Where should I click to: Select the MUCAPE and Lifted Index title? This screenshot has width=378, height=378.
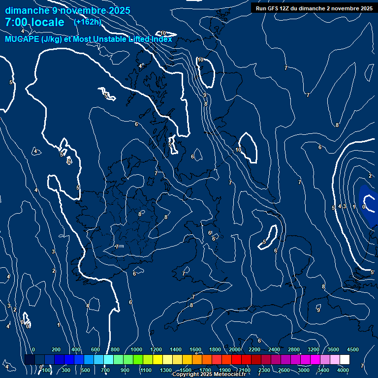pos(89,39)
